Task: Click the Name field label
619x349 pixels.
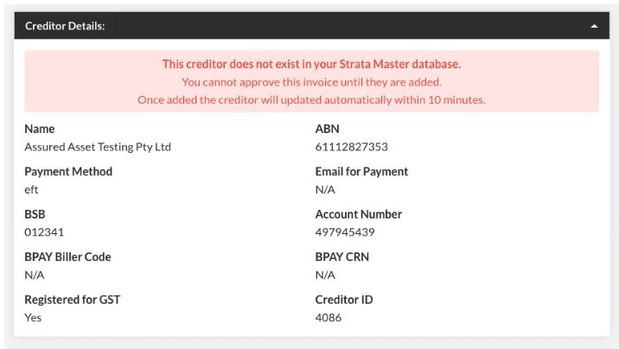Action: [x=40, y=129]
